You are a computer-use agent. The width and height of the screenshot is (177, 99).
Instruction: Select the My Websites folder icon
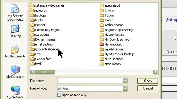pos(102,44)
